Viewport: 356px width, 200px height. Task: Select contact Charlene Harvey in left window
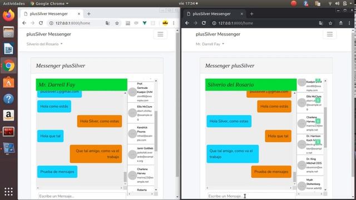141,176
